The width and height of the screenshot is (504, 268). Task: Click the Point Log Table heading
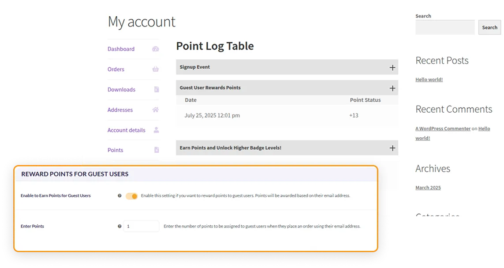coord(215,46)
